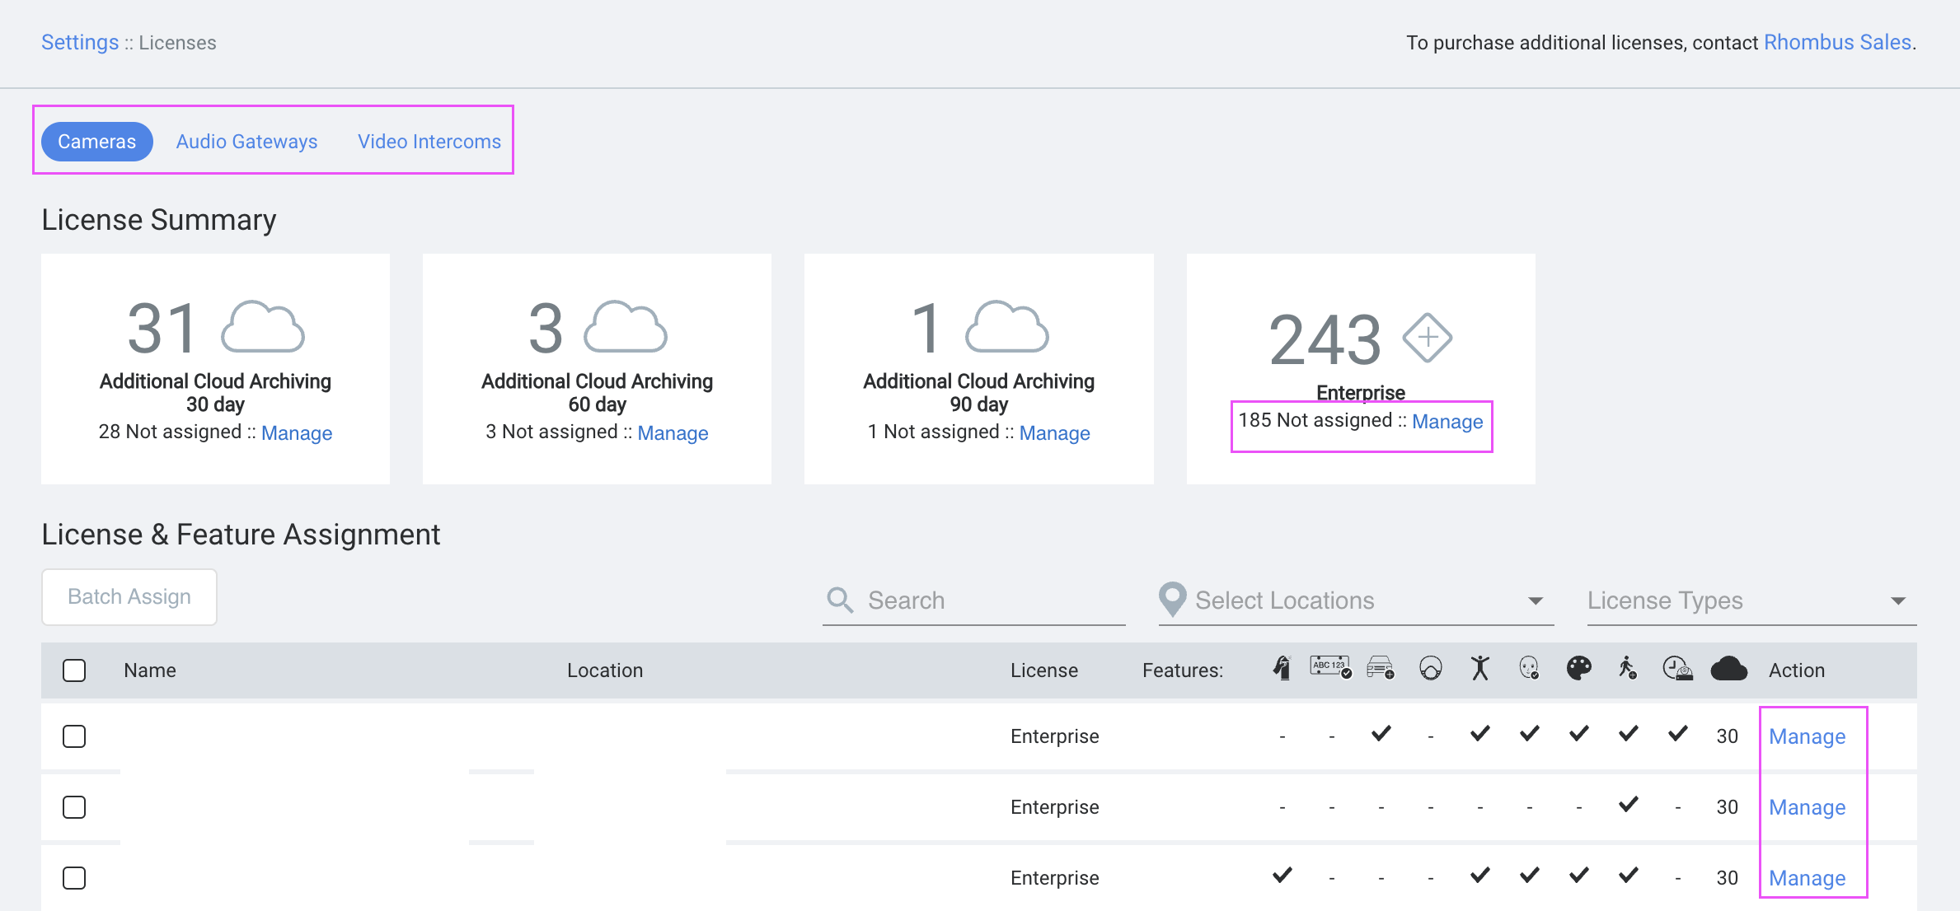
Task: Click the diamond plus icon on Enterprise card
Action: pos(1428,338)
